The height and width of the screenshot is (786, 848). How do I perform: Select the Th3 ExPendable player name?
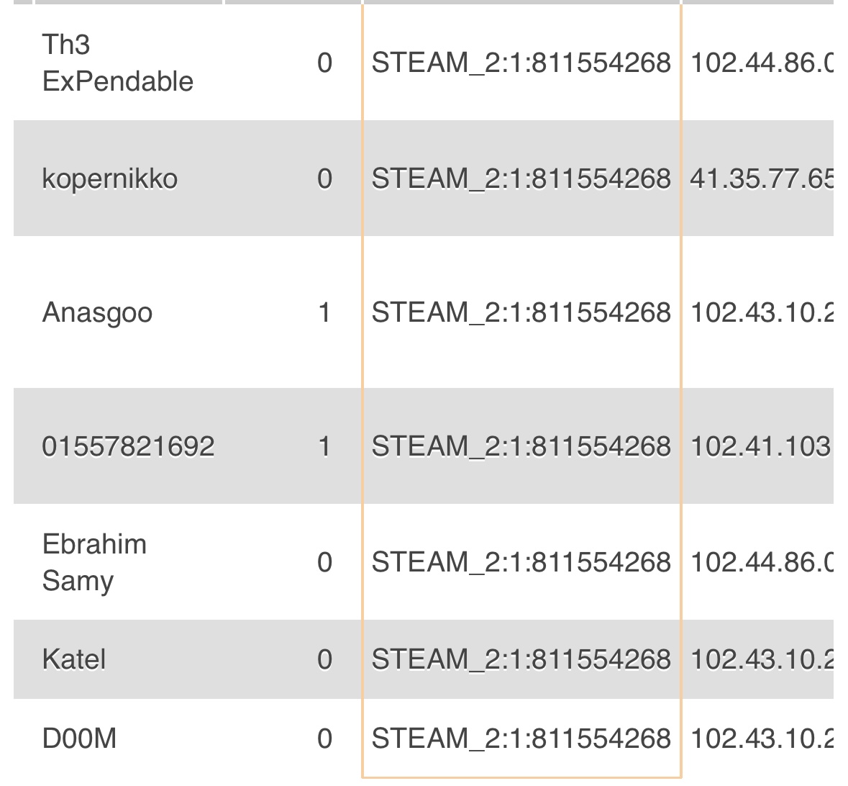coord(118,63)
